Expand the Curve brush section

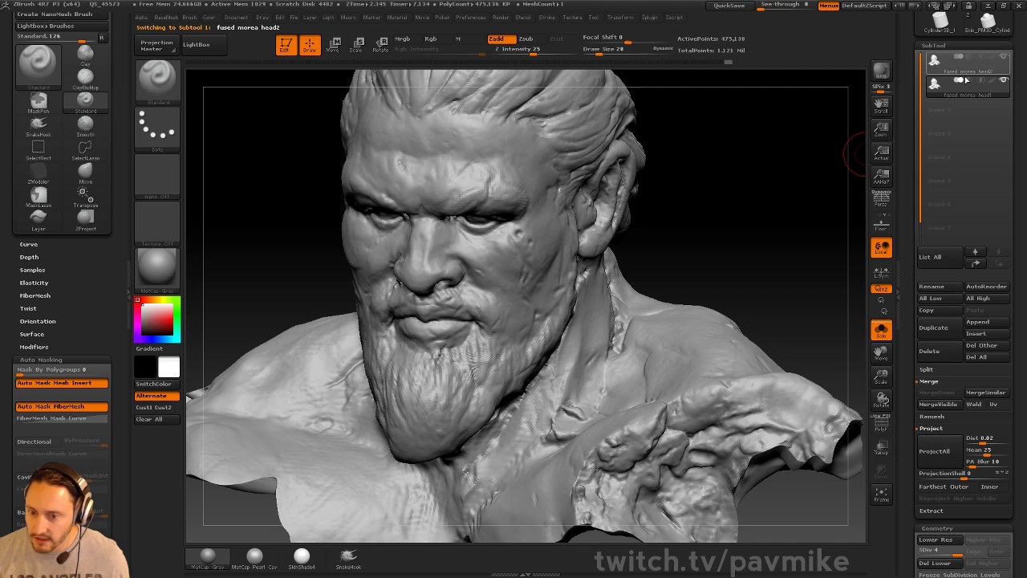click(x=29, y=244)
